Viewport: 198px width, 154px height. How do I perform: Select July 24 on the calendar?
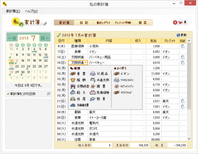coord(28,67)
